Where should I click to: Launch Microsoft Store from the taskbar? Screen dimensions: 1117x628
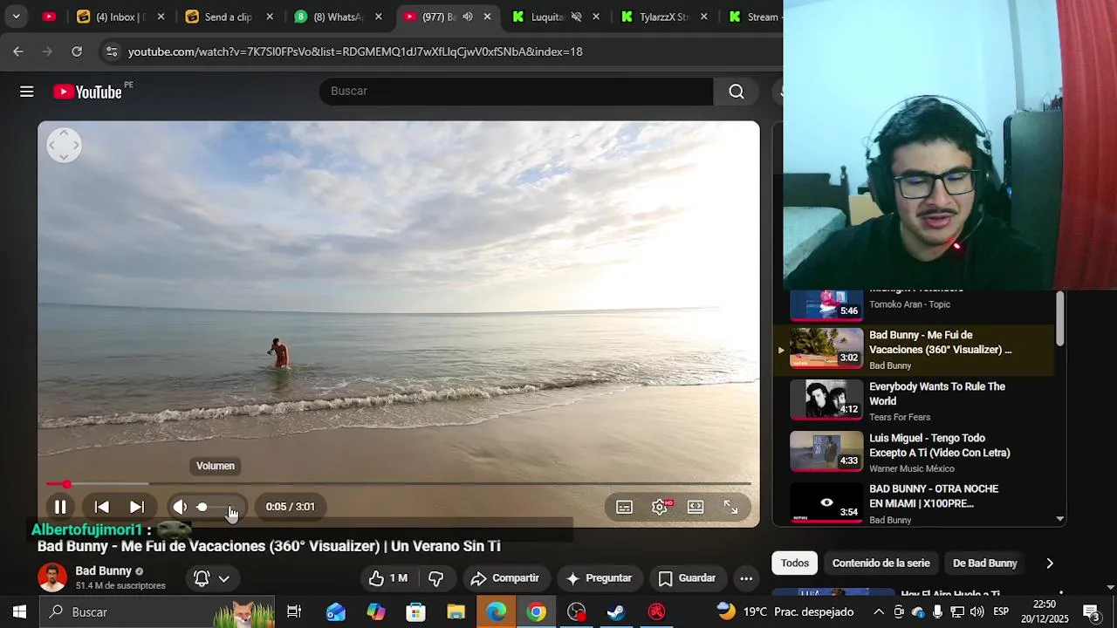pos(416,612)
